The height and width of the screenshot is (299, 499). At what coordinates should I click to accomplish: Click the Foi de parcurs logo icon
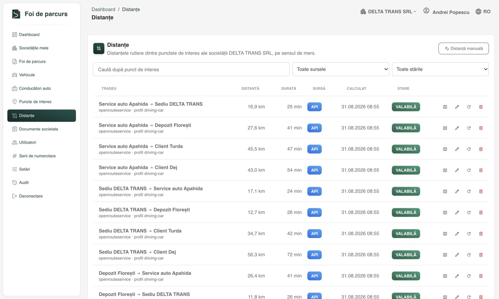pyautogui.click(x=16, y=14)
